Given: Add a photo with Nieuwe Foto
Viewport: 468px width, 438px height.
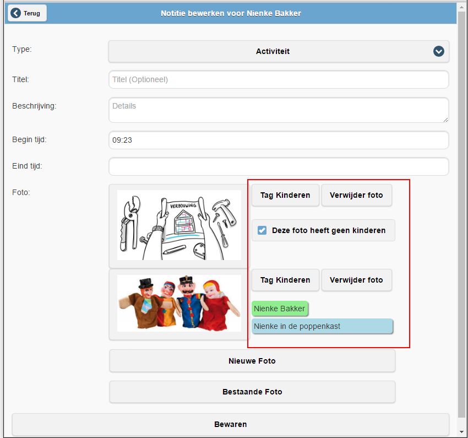Looking at the screenshot, I should [252, 361].
